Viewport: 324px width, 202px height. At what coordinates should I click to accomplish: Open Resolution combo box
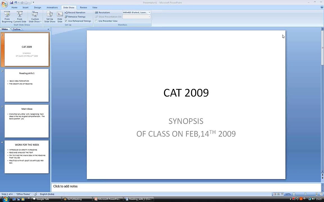click(136, 13)
